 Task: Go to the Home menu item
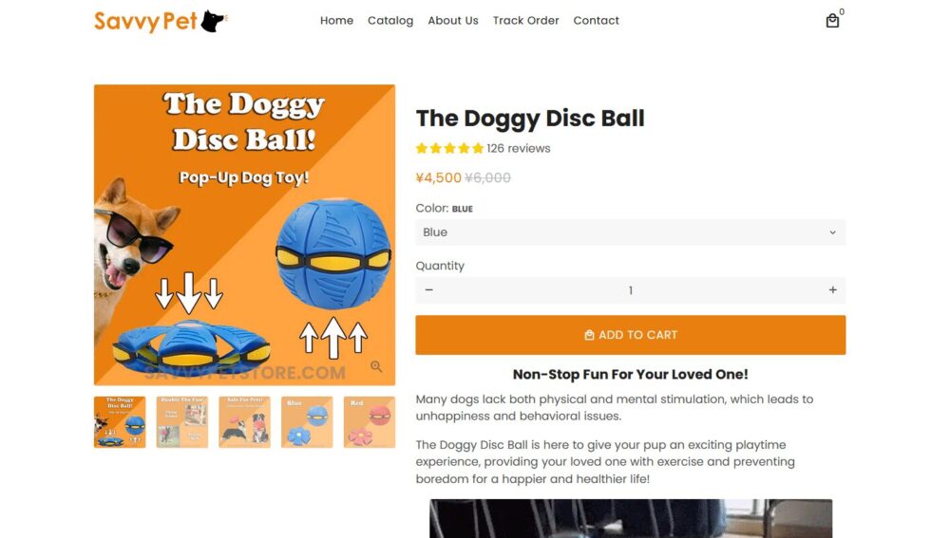coord(337,21)
